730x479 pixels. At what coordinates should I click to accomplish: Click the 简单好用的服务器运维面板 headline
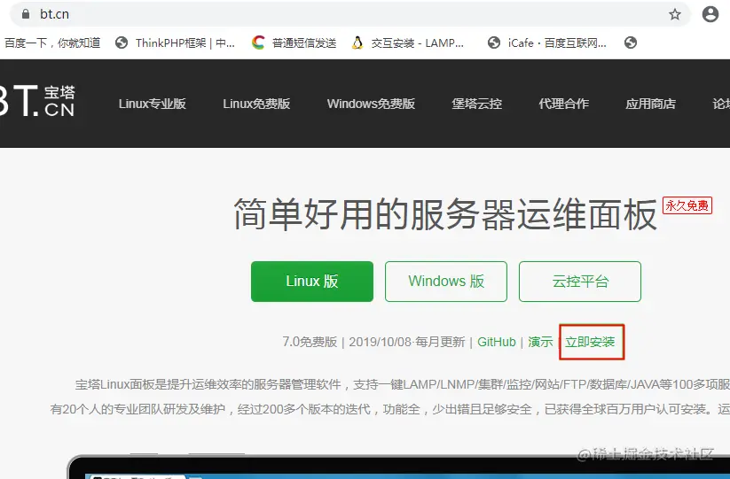(445, 213)
